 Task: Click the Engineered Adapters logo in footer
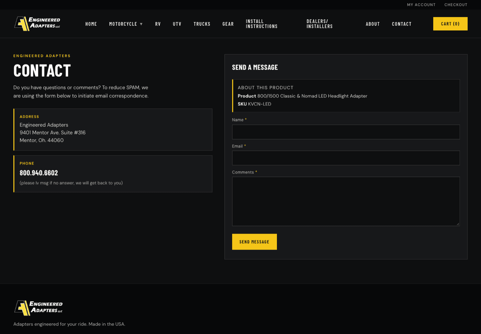click(38, 308)
